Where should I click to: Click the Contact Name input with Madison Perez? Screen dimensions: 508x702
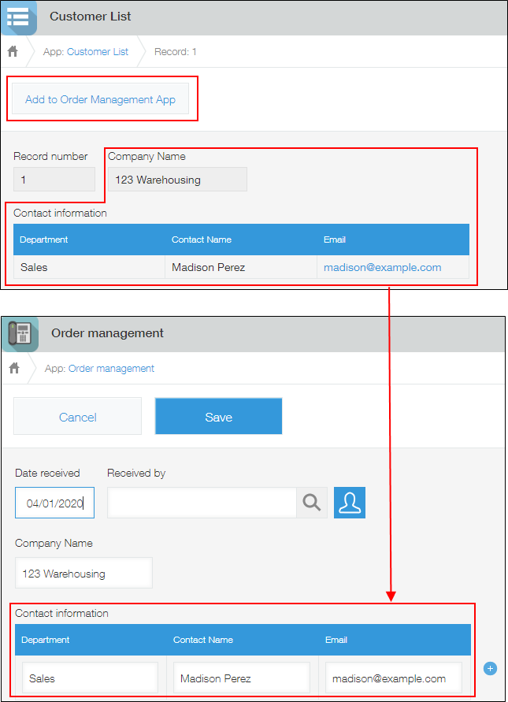(241, 678)
